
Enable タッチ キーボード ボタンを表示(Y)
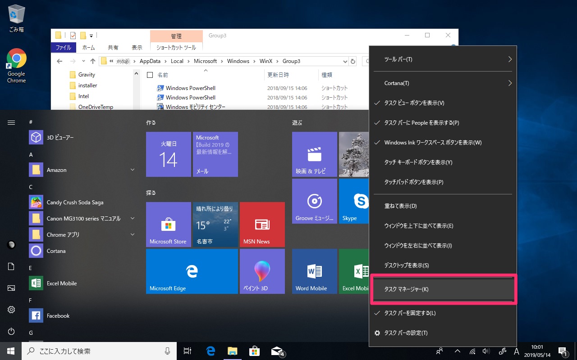point(443,162)
